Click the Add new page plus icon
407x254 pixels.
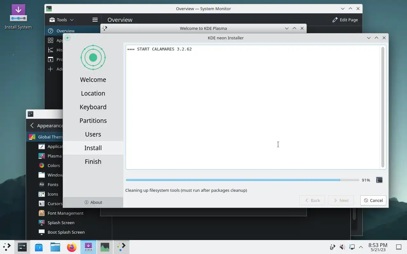click(x=51, y=69)
